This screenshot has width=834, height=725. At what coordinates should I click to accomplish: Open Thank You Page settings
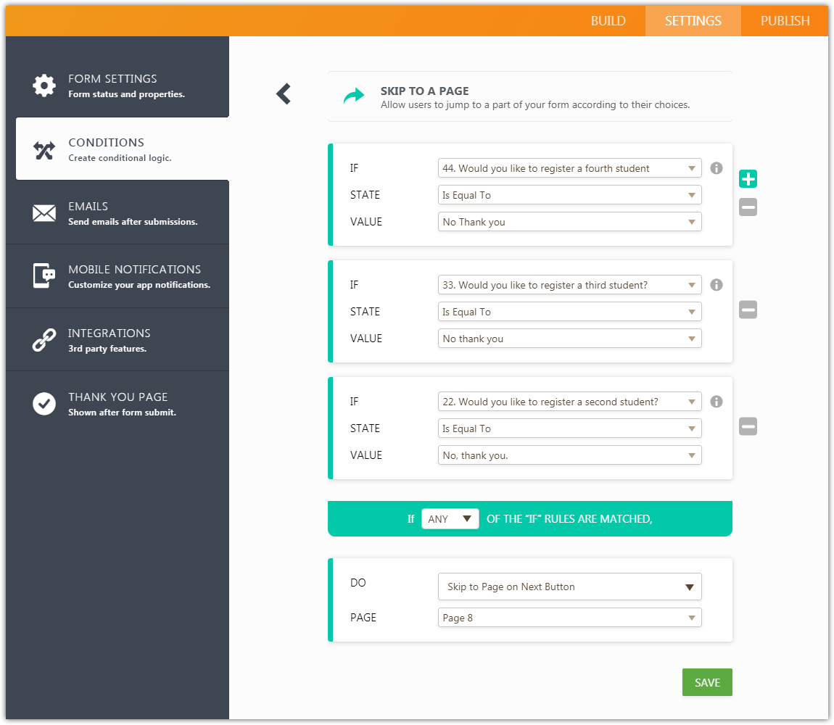point(117,404)
